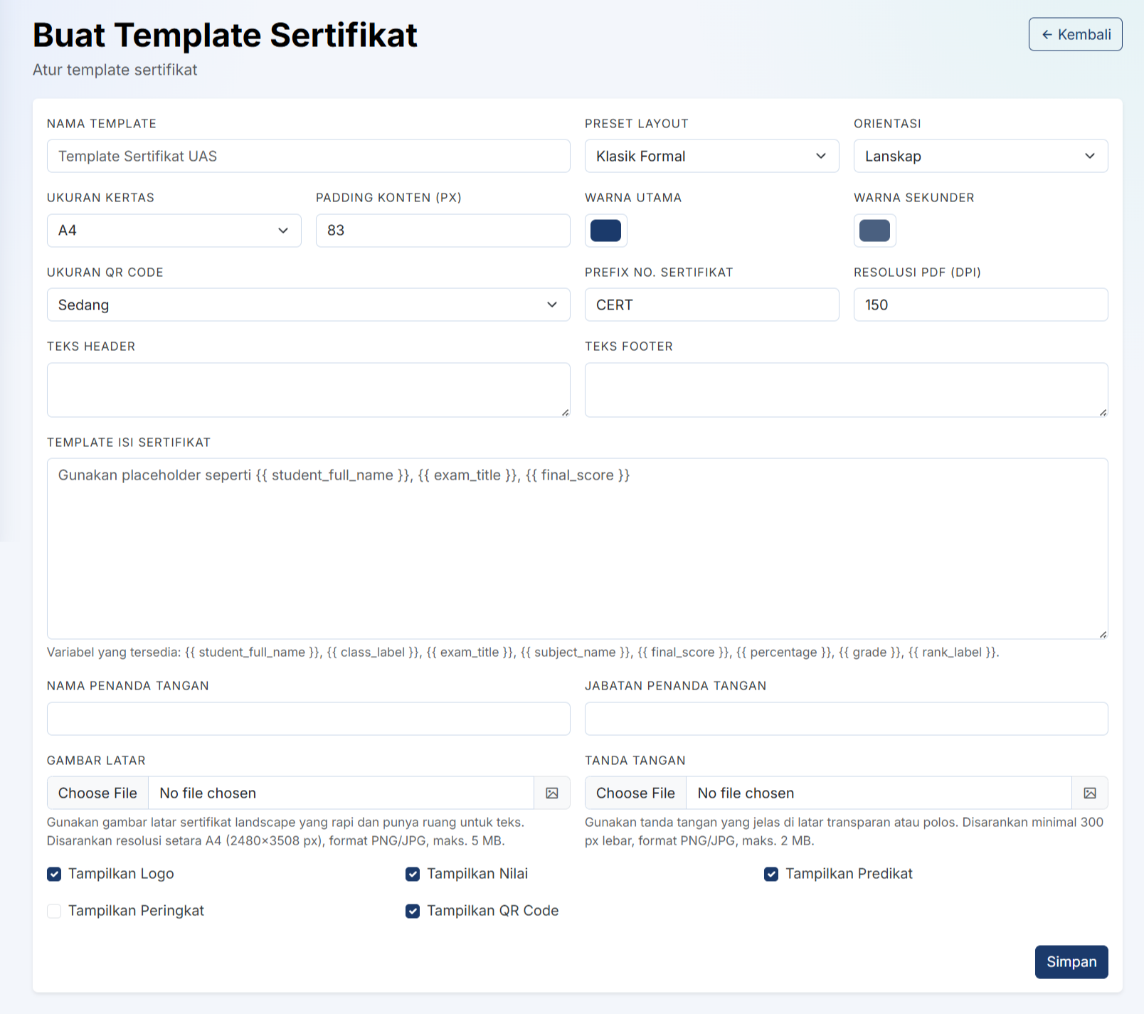Click the resize handle of Teks Header

[566, 413]
